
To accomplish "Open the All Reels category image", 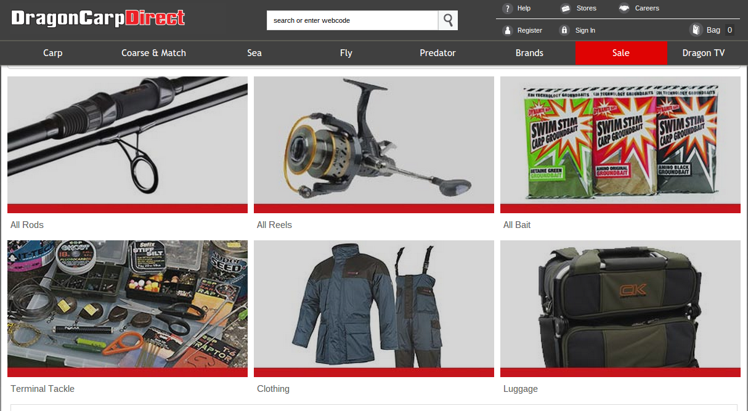I will (x=374, y=145).
